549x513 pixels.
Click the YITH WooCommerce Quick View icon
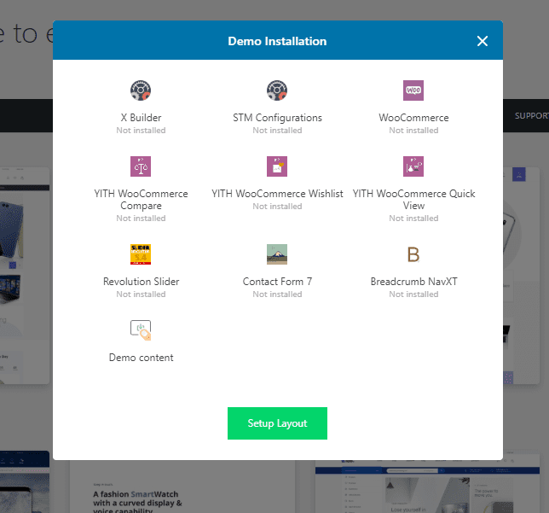413,166
